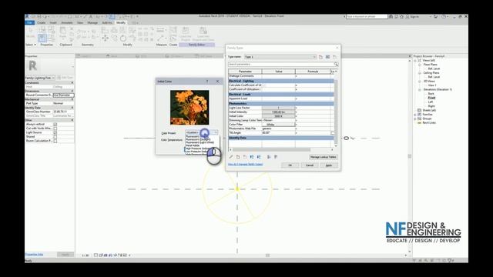Image resolution: width=493 pixels, height=277 pixels.
Task: Open the Select dropdown under ribbon
Action: click(x=31, y=45)
